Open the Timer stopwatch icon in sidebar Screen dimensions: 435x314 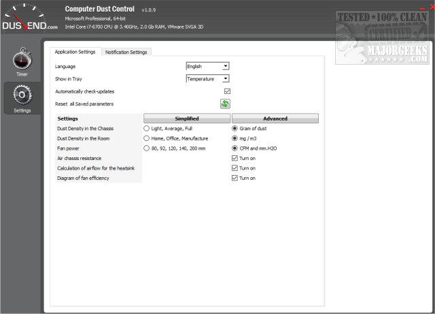tap(22, 59)
